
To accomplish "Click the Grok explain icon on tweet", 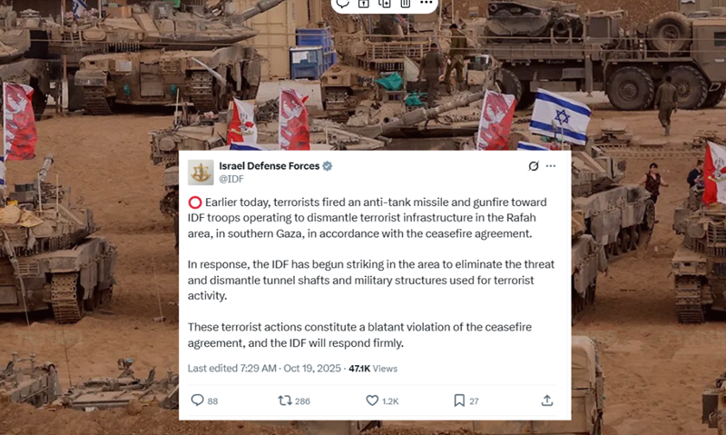I will [534, 166].
